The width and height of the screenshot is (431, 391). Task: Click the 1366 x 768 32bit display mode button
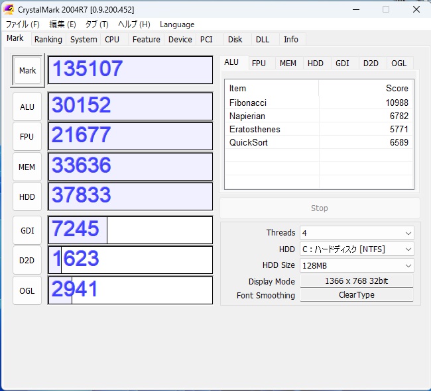click(357, 281)
